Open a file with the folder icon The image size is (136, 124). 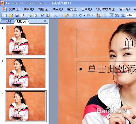point(11,15)
